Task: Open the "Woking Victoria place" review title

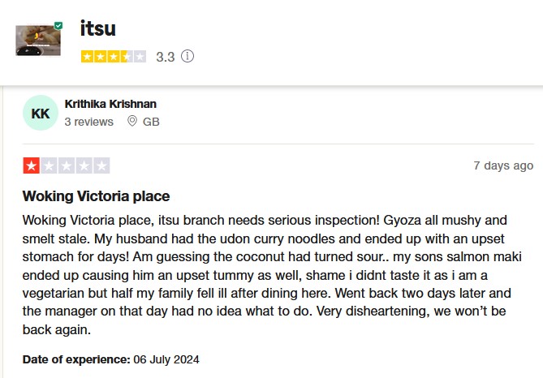Action: click(96, 196)
